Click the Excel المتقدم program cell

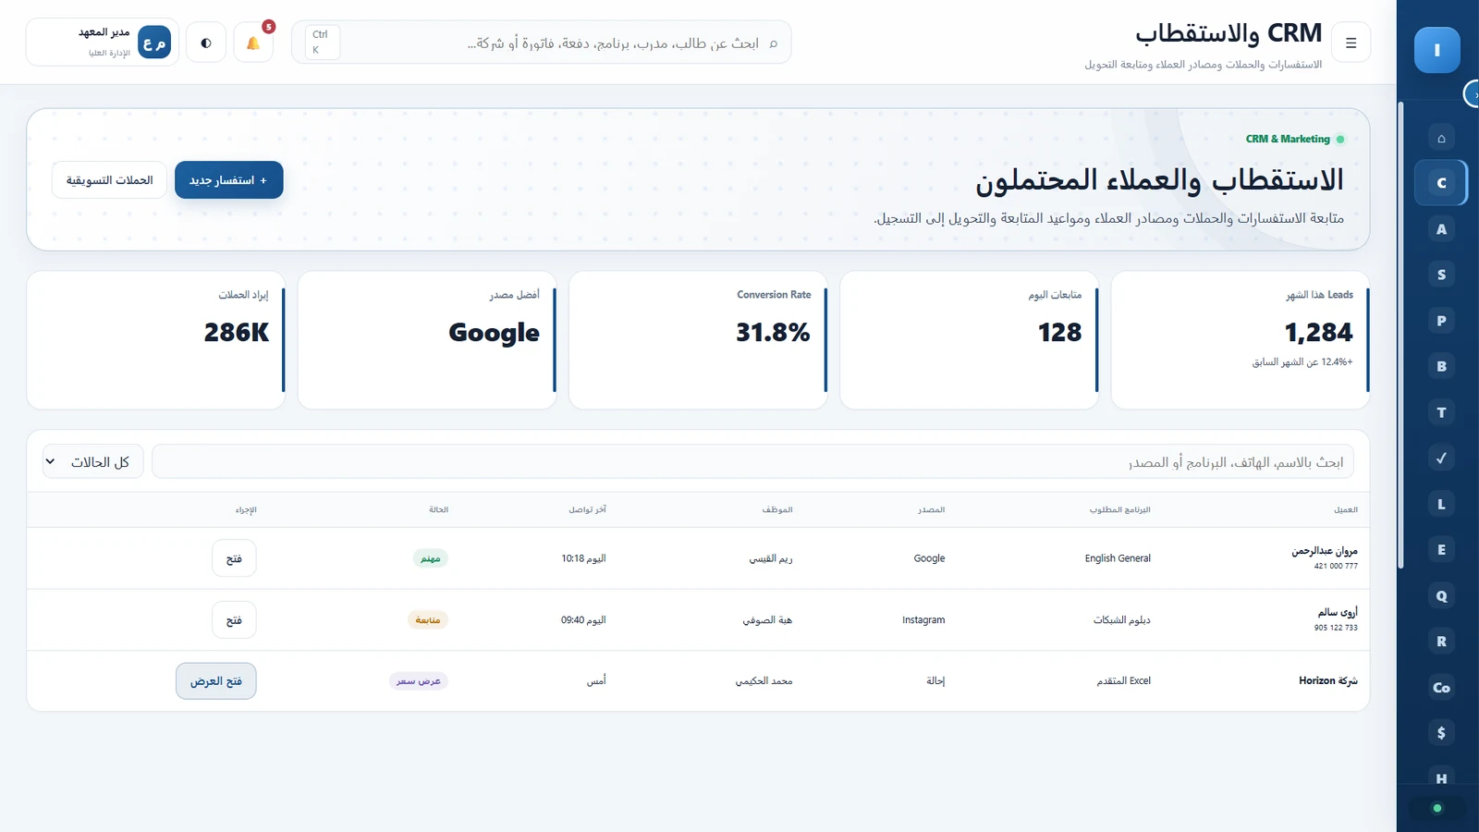click(1123, 681)
